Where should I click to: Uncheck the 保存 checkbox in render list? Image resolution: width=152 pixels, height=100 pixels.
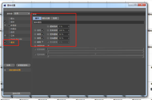(5, 22)
